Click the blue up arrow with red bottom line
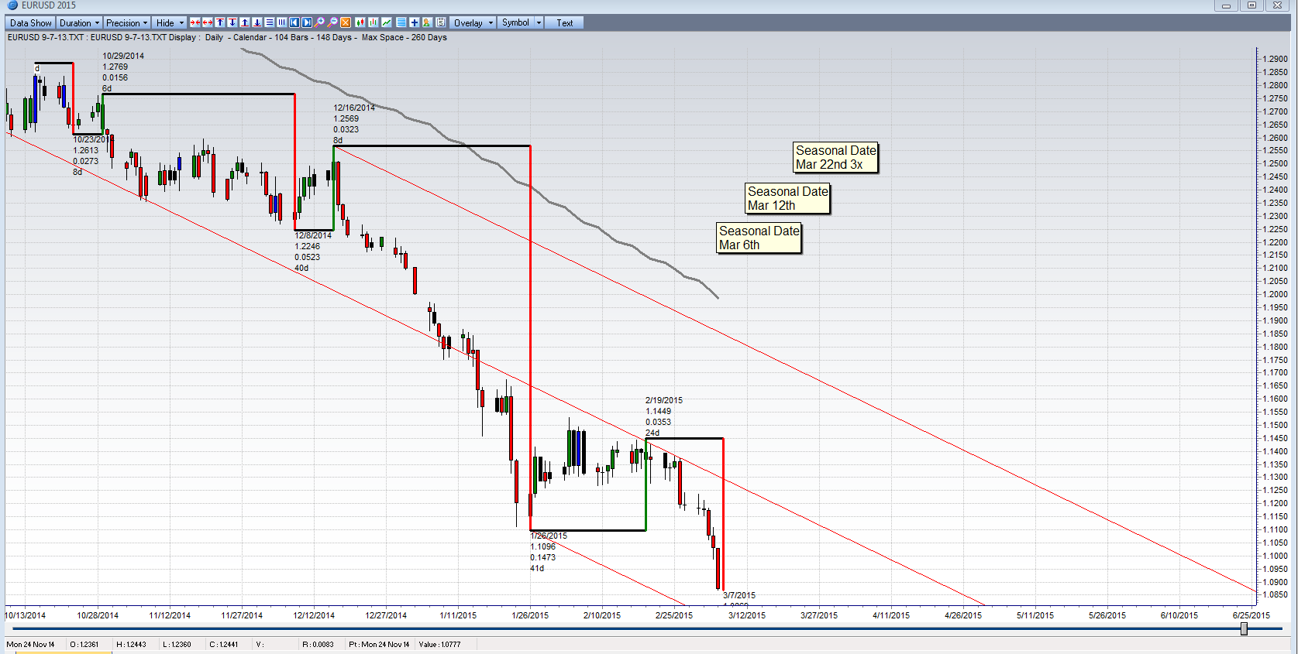Viewport: 1298px width, 654px height. click(x=245, y=22)
